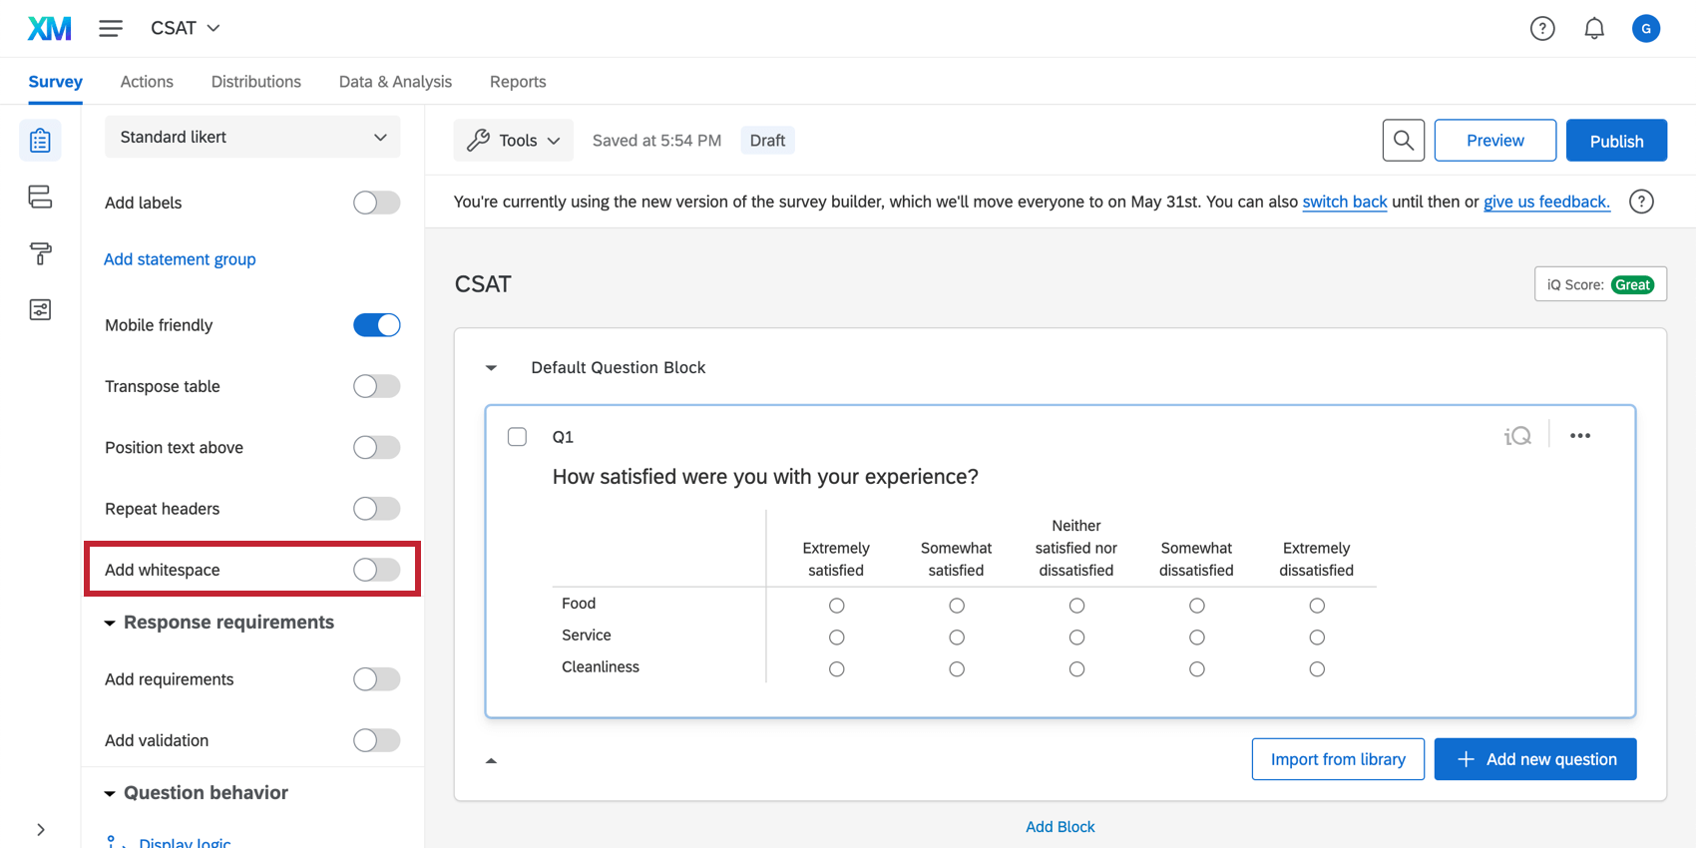The image size is (1696, 848).
Task: Disable the Mobile friendly toggle
Action: tap(377, 325)
